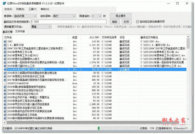Click the docx file icon of 20180713144628338

tap(5, 83)
